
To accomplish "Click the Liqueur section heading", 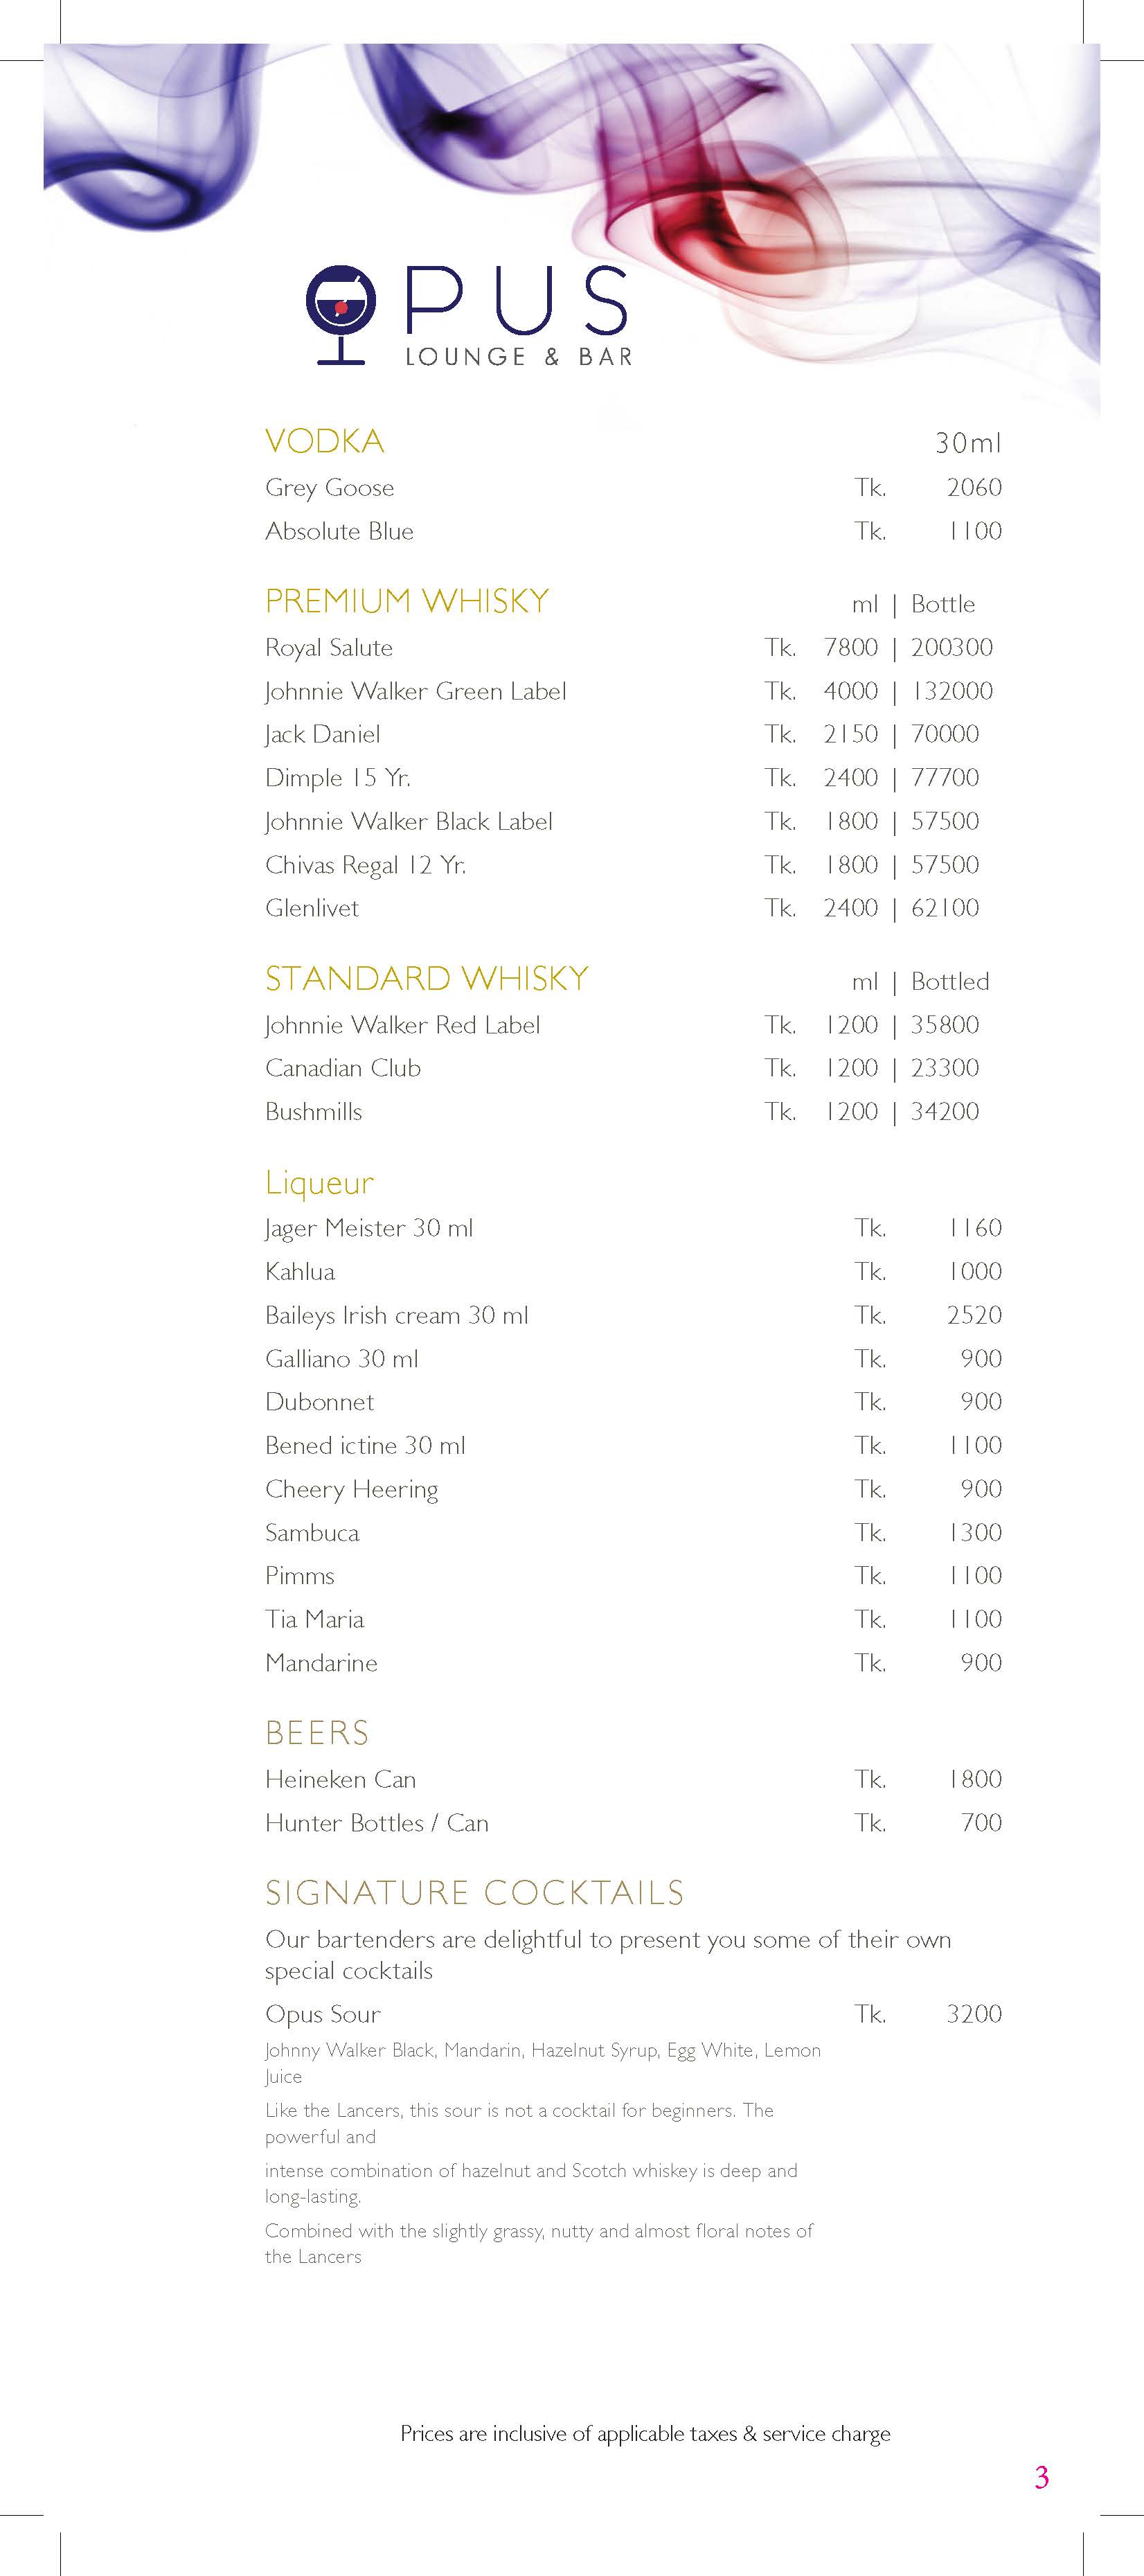I will tap(319, 1182).
